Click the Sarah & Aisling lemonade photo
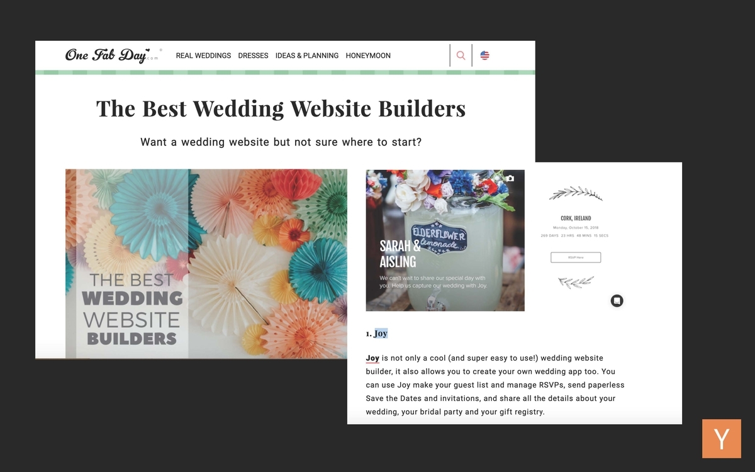 pyautogui.click(x=445, y=240)
